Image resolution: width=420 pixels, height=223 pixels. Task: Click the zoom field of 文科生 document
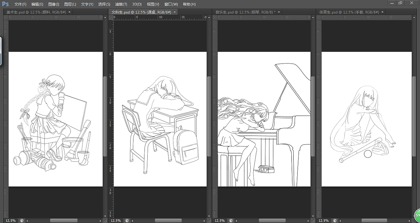click(115, 221)
